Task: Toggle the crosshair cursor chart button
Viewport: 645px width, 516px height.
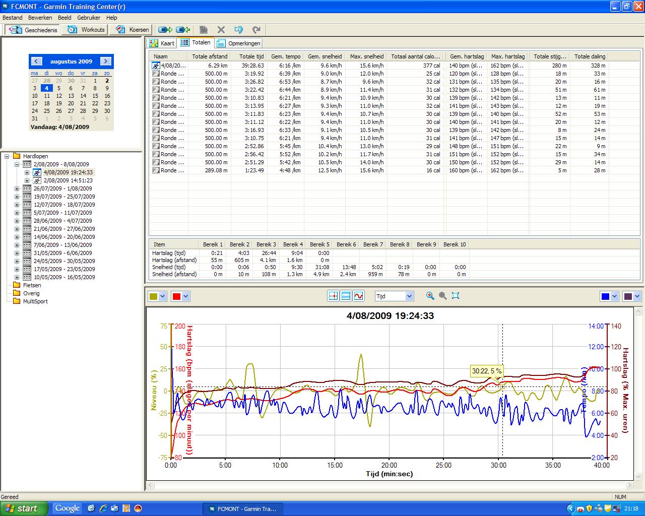Action: tap(333, 296)
